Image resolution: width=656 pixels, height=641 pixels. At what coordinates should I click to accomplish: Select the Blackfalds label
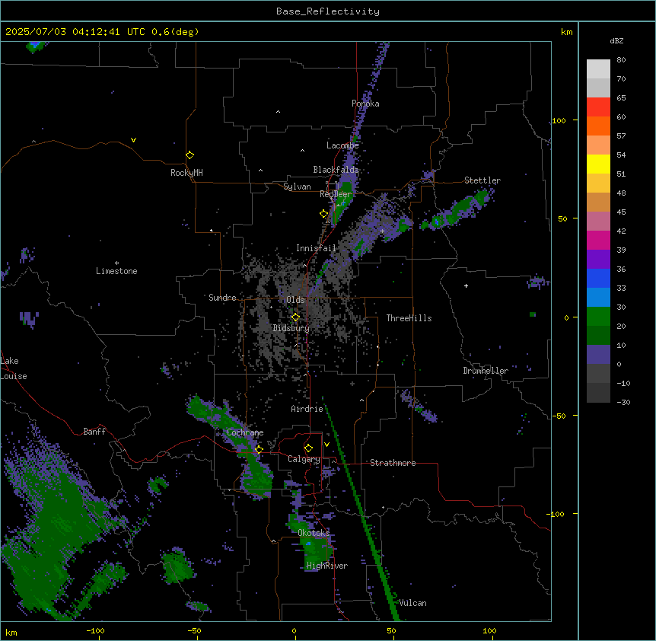(336, 170)
